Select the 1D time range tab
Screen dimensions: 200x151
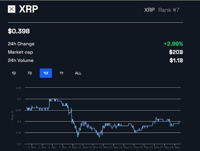(14, 73)
